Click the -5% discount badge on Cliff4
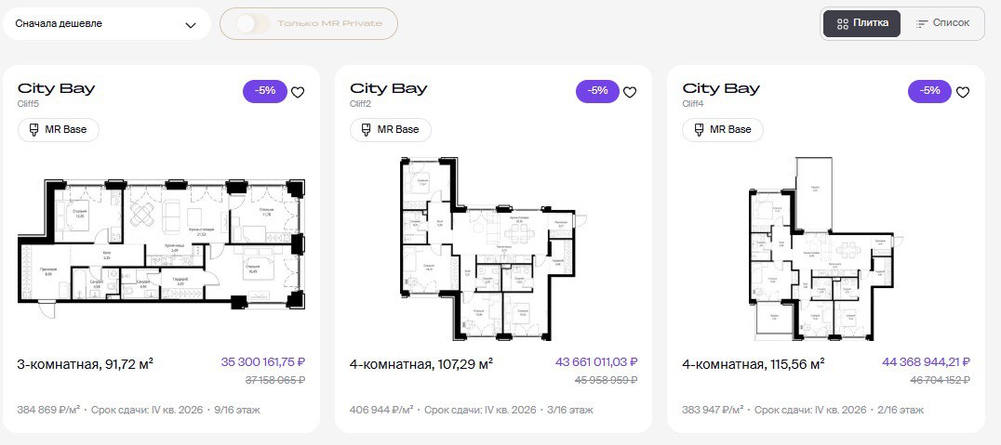The image size is (1001, 445). pyautogui.click(x=930, y=91)
